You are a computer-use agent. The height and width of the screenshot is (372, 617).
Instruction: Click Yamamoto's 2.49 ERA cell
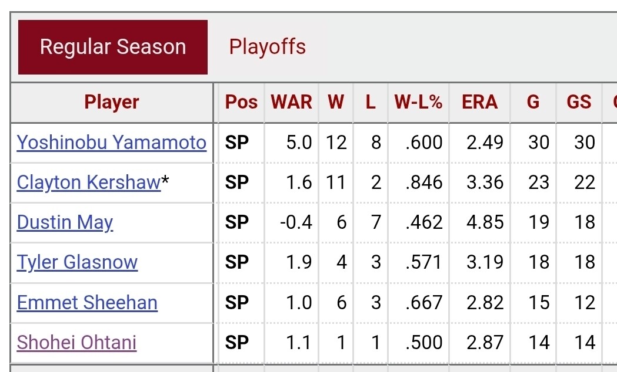click(485, 143)
